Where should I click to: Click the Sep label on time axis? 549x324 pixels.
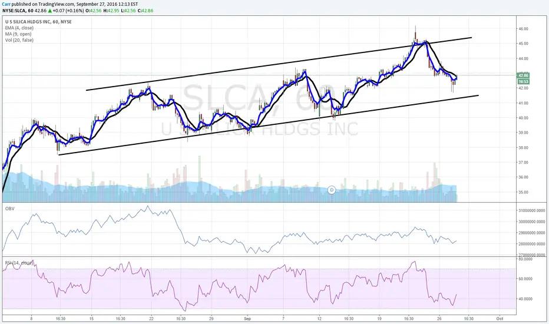click(x=247, y=319)
